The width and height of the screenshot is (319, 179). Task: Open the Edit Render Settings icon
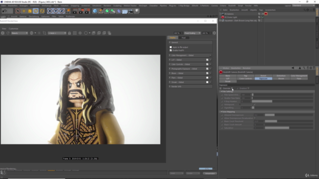(x=87, y=11)
